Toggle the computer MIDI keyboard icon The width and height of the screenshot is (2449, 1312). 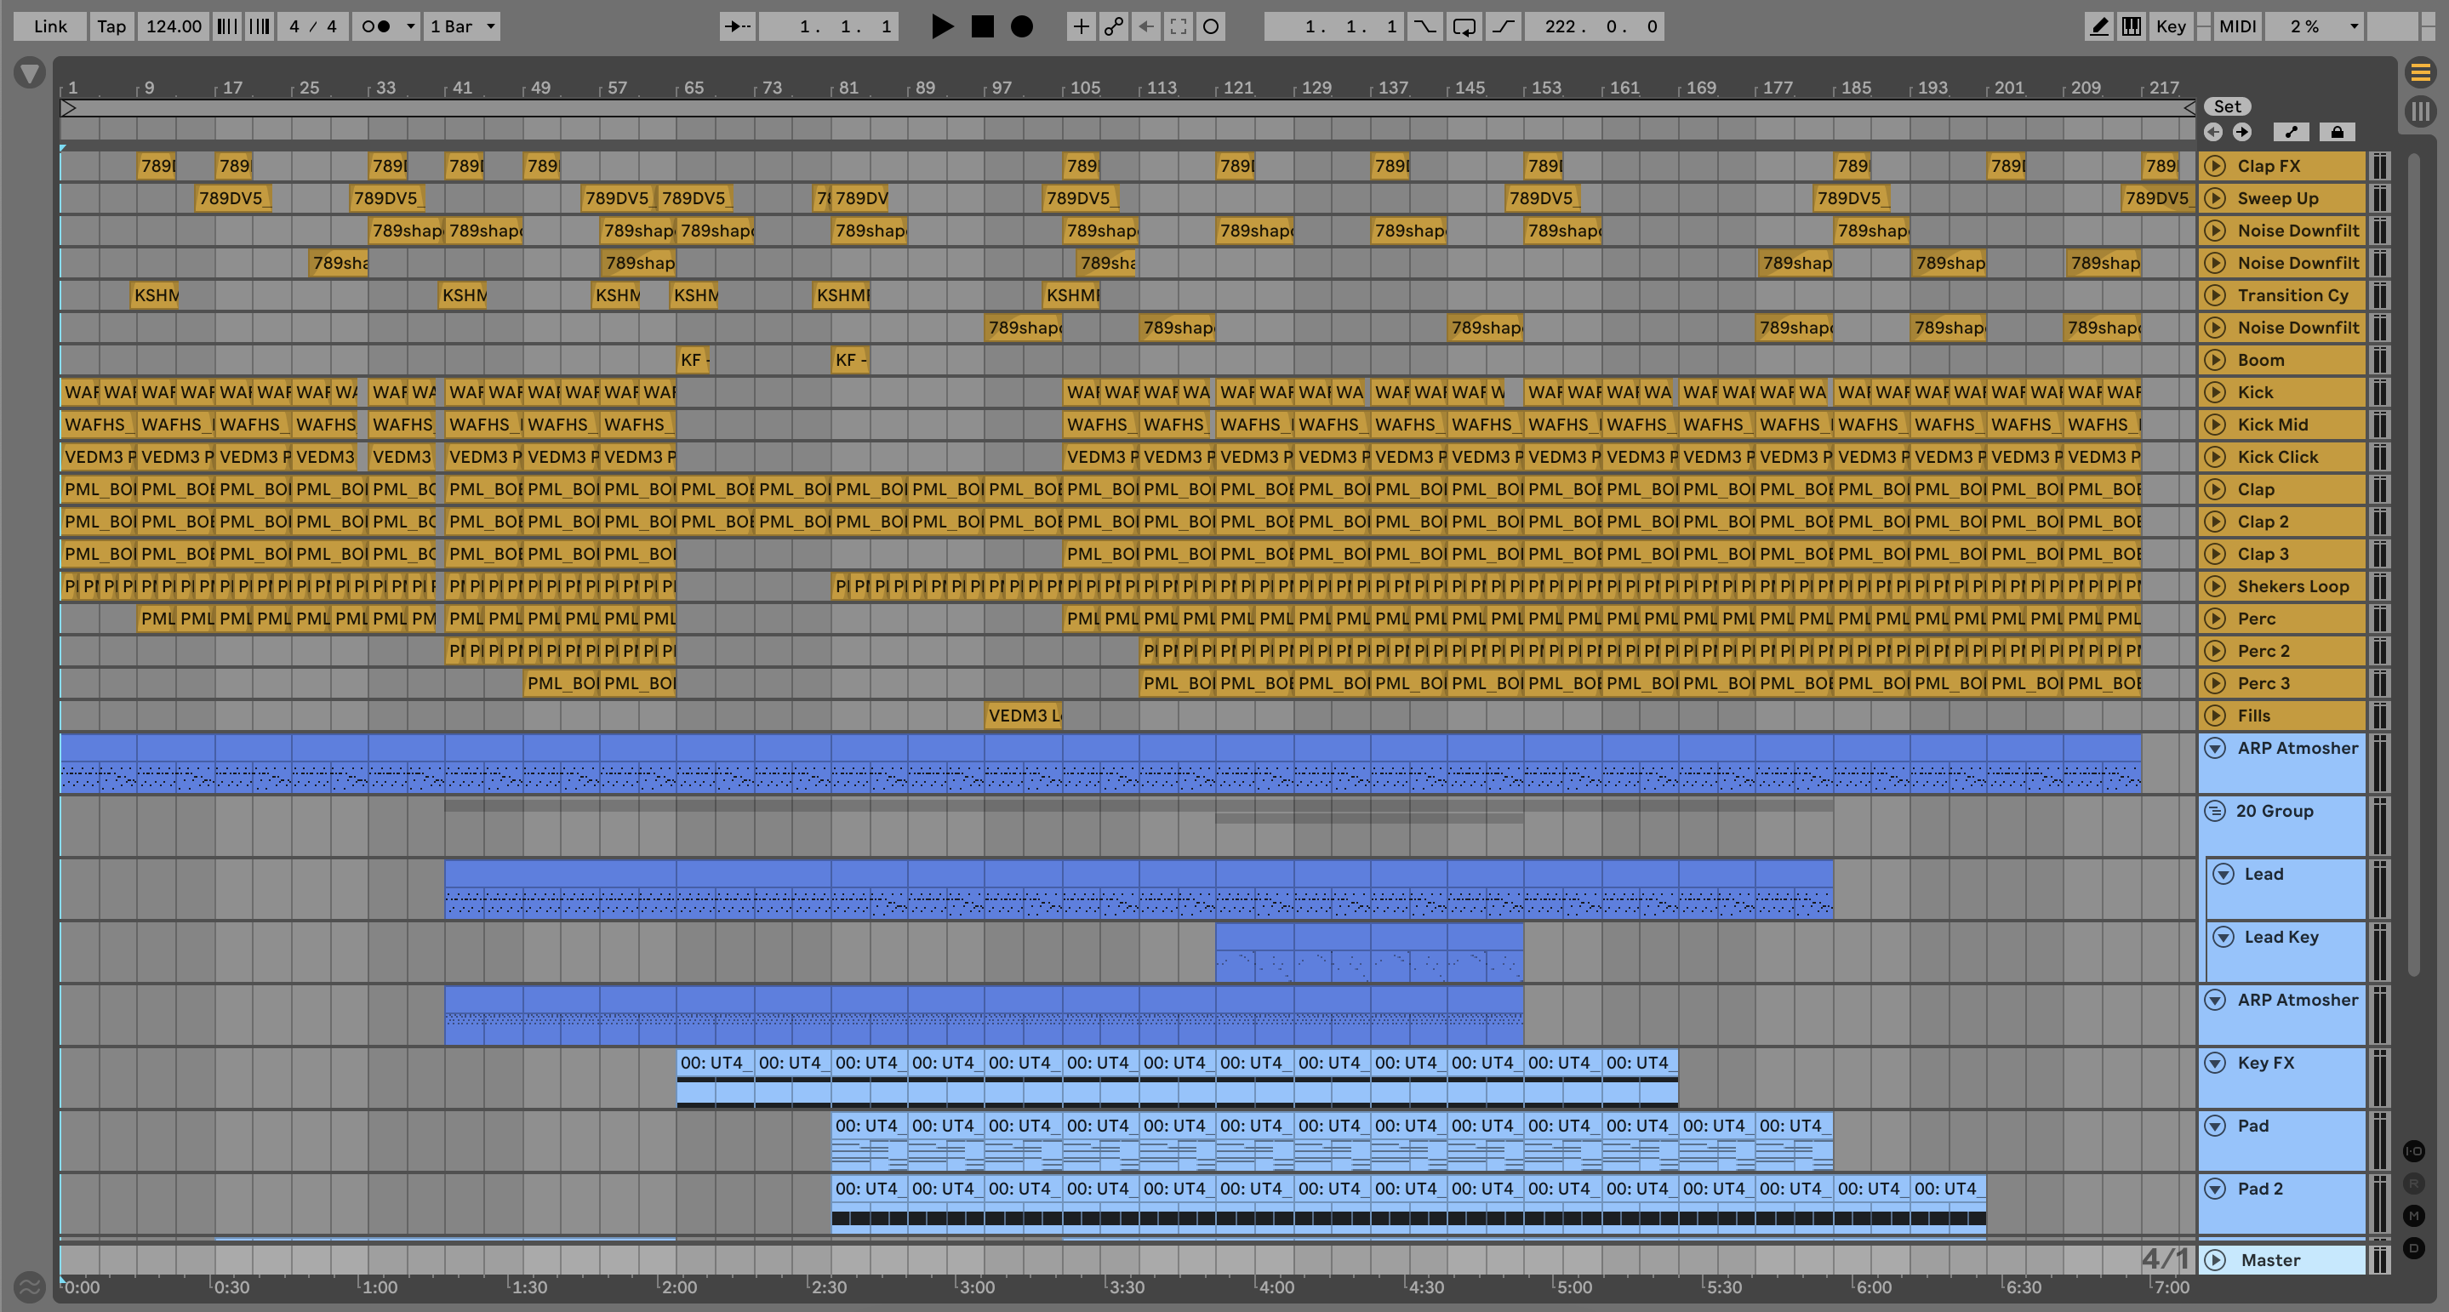pos(2132,26)
